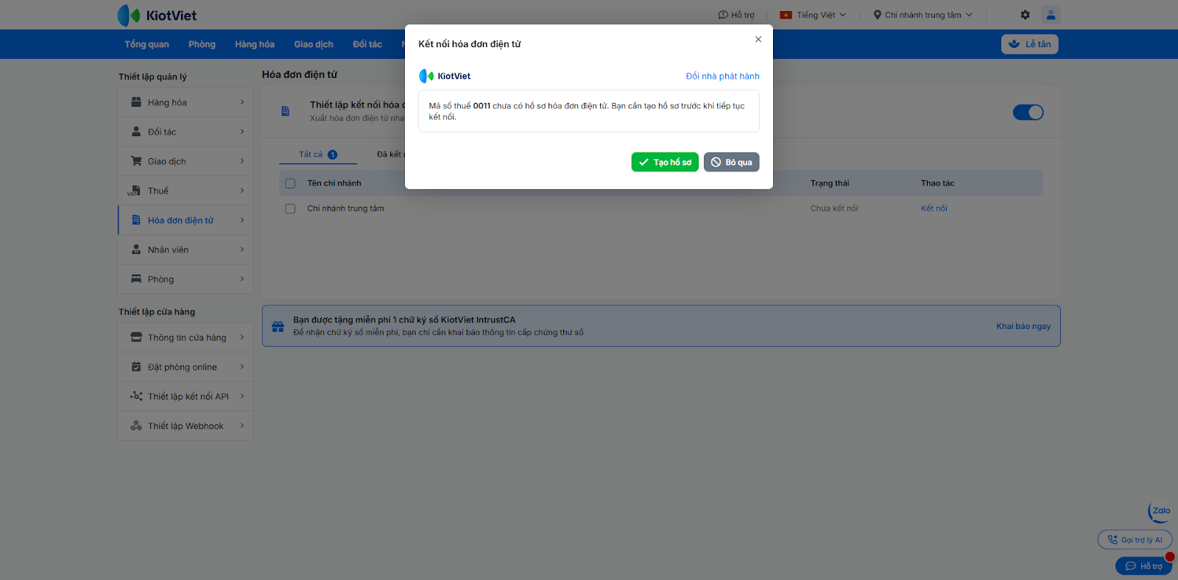The height and width of the screenshot is (580, 1178).
Task: Click the Thiết lập kết nối API icon
Action: (x=136, y=396)
